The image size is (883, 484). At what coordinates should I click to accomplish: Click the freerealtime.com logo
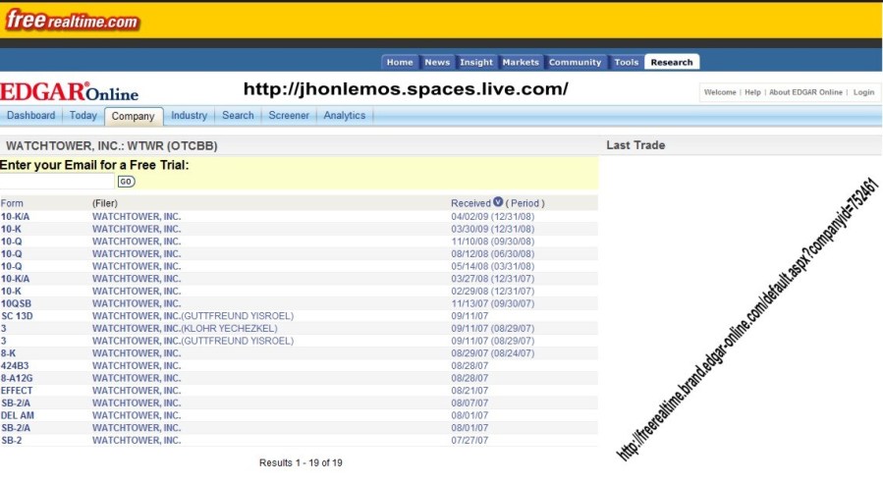pos(72,20)
